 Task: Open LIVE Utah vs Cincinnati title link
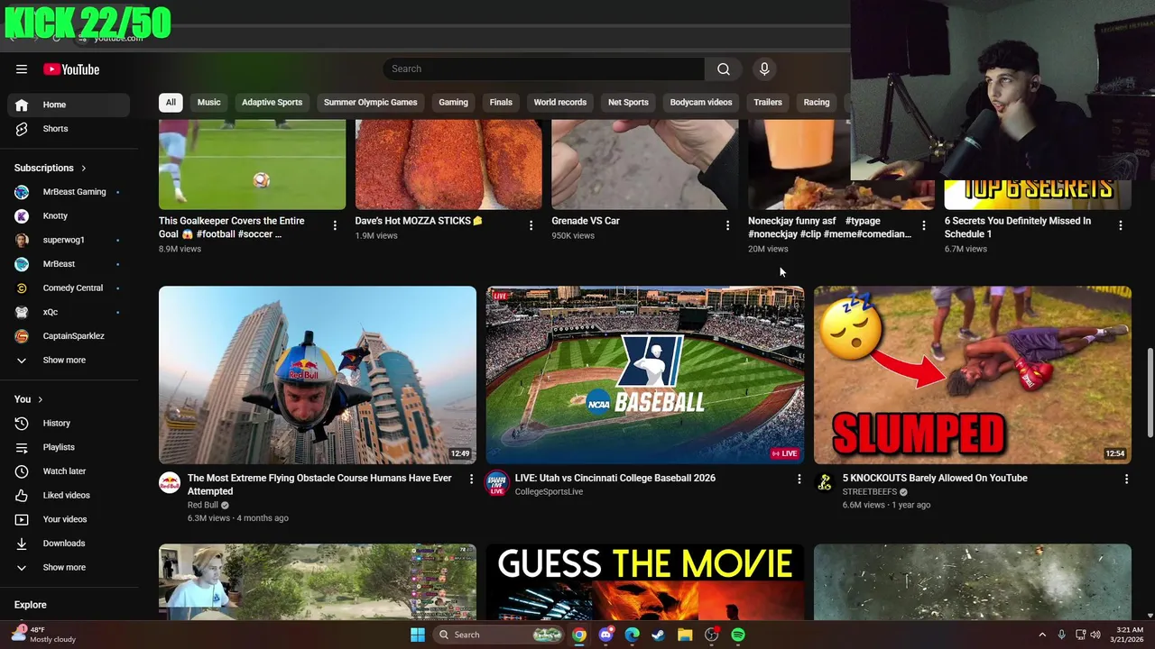[615, 479]
